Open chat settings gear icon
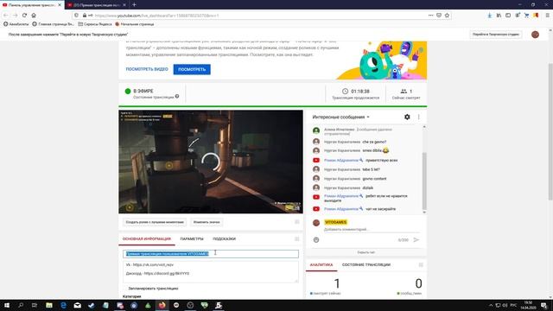Screen dimensions: 553x311 pos(407,117)
